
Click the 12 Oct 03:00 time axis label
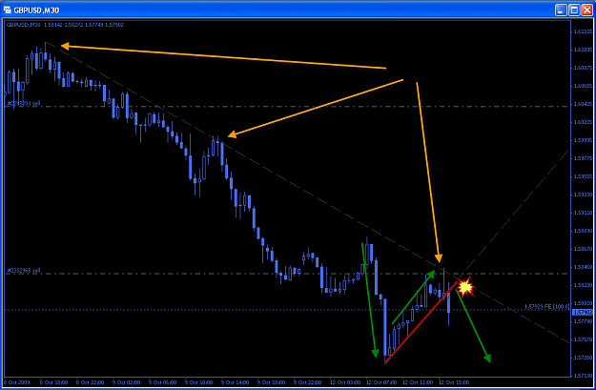click(345, 382)
